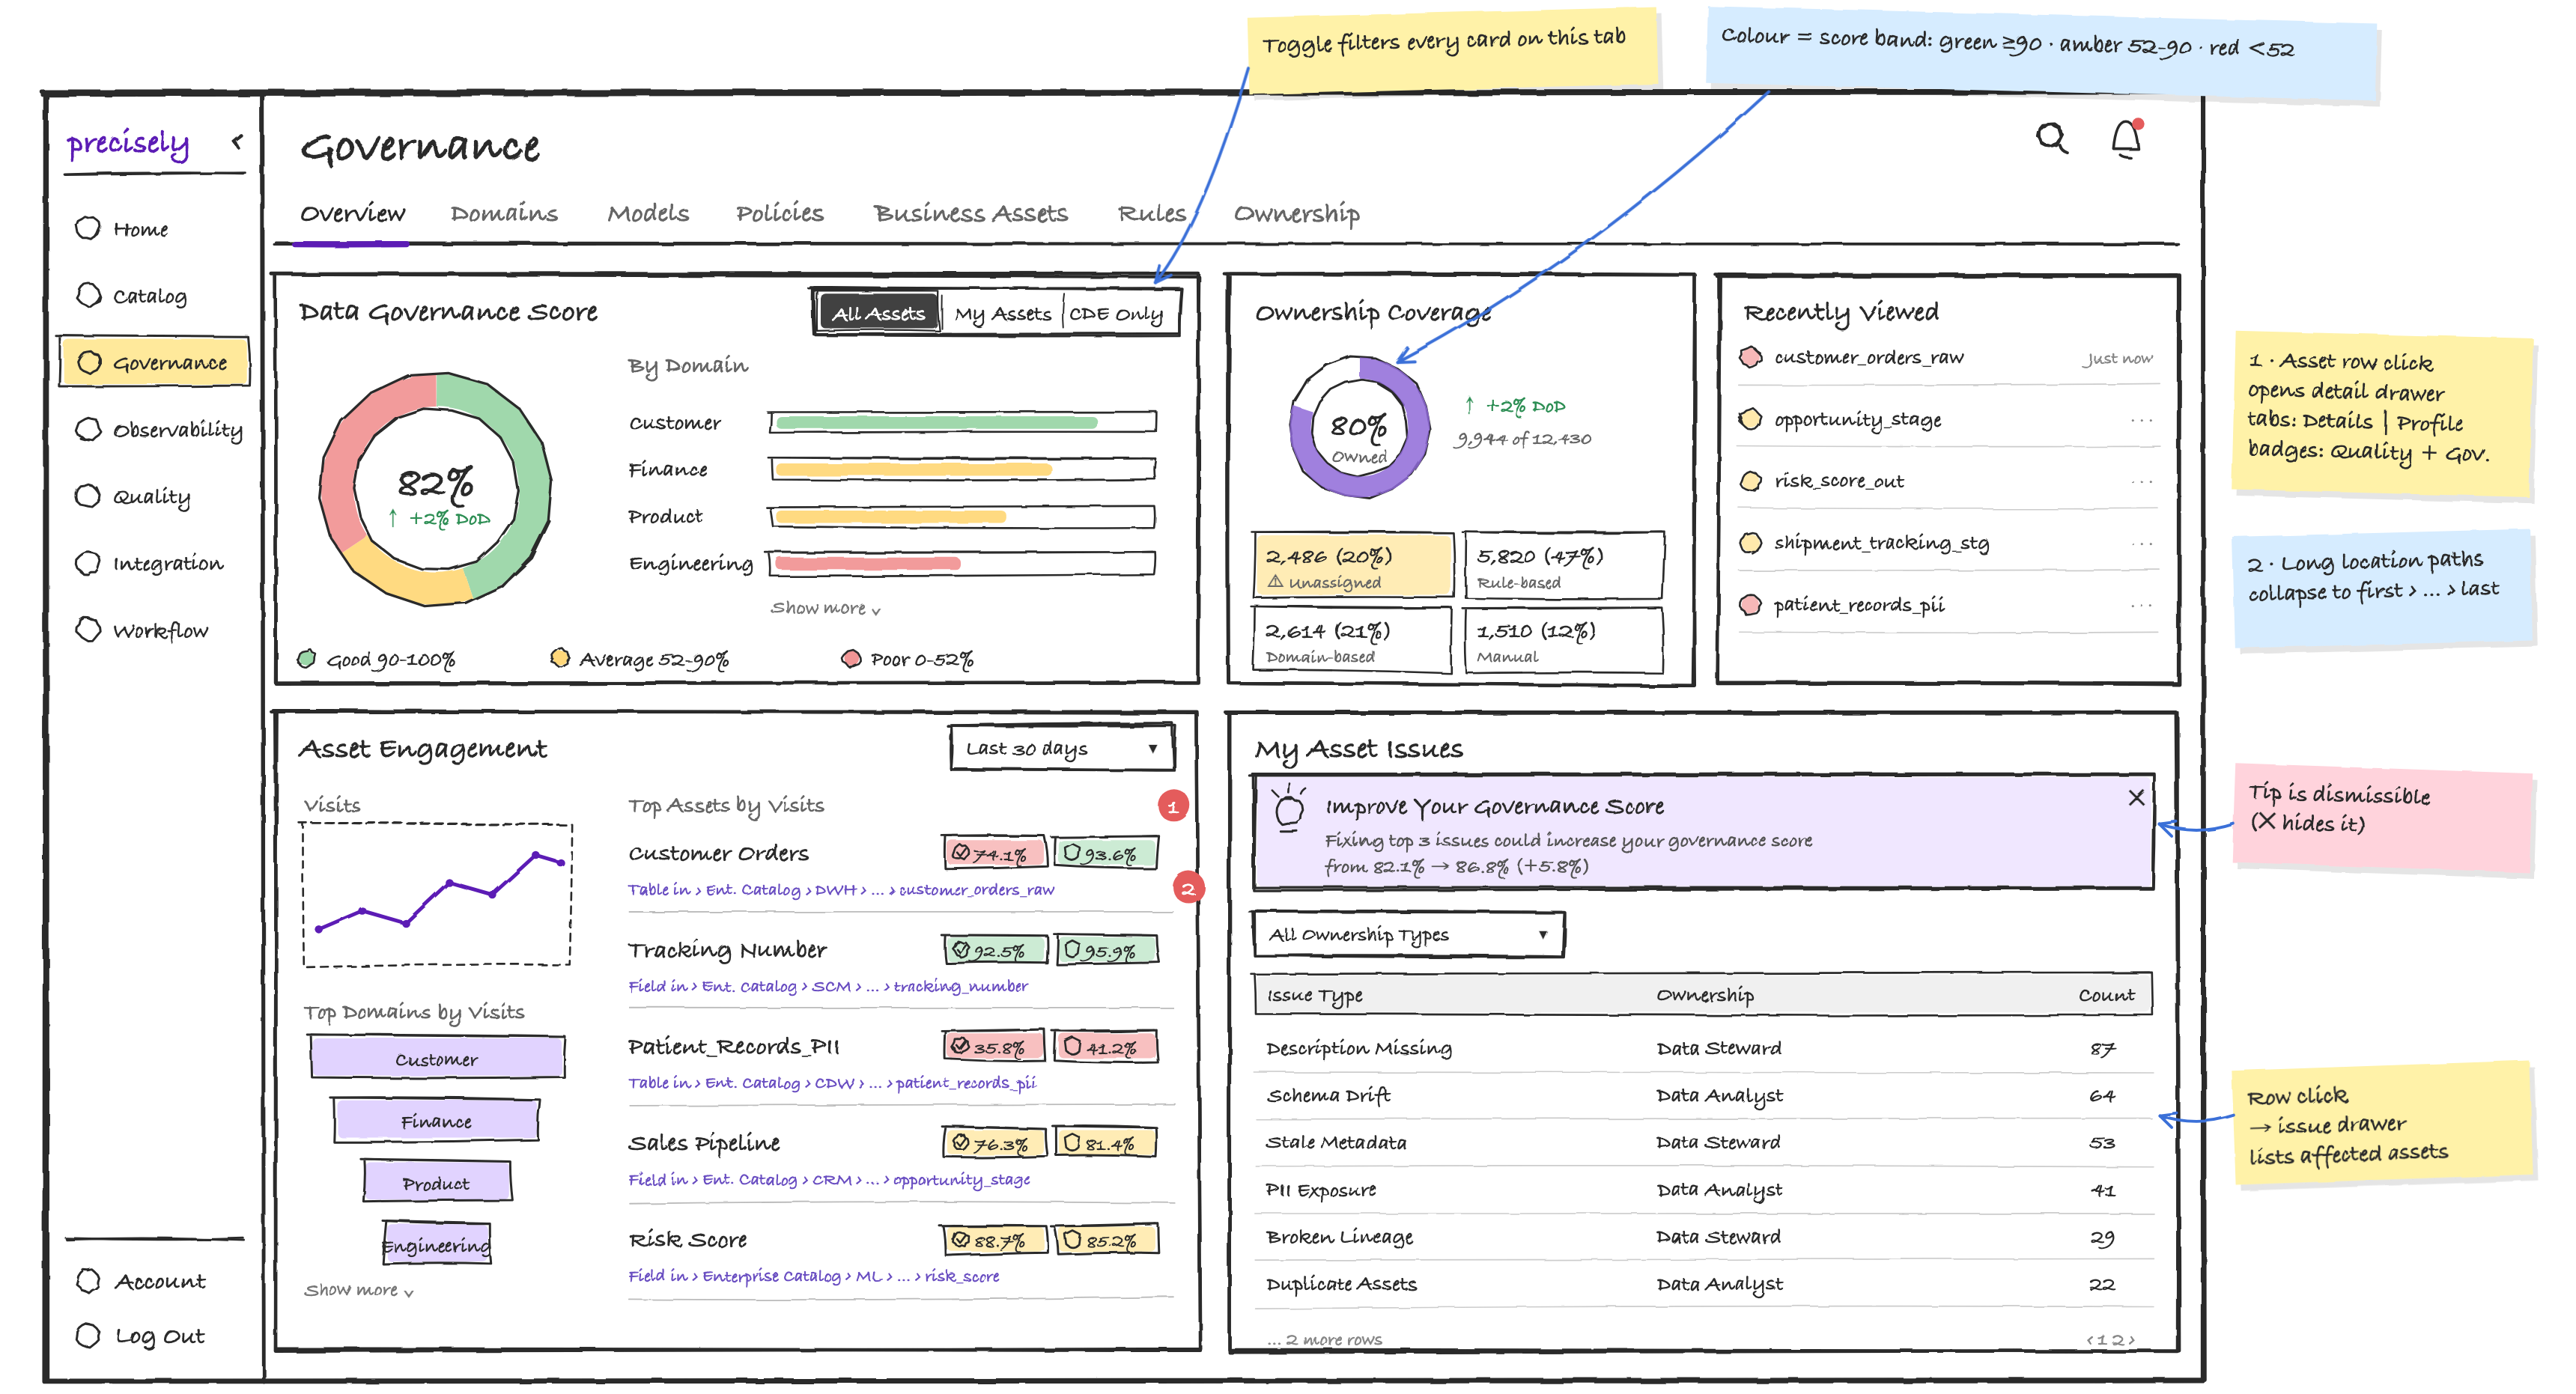Click Customer Orders quality badge 74.1%
The image size is (2576, 1394).
coord(994,853)
